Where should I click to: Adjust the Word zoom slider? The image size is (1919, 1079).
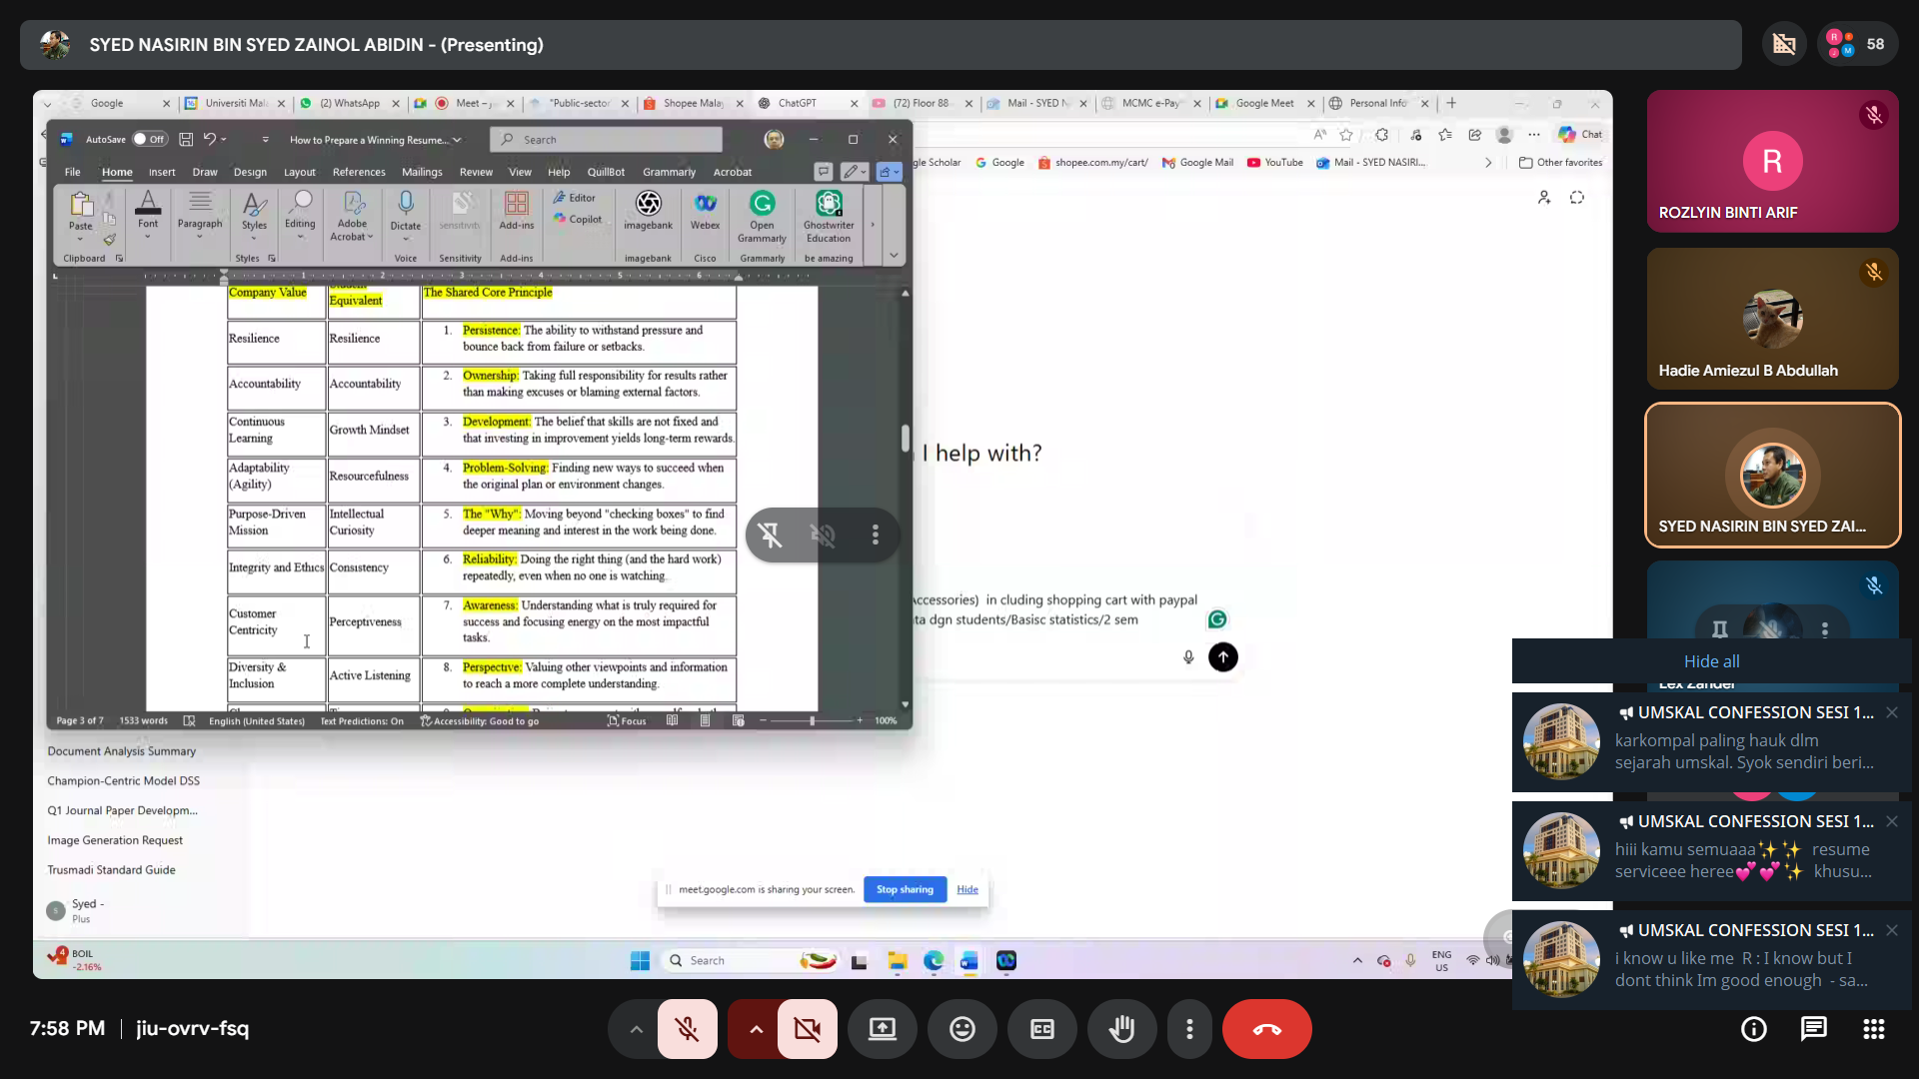coord(812,721)
